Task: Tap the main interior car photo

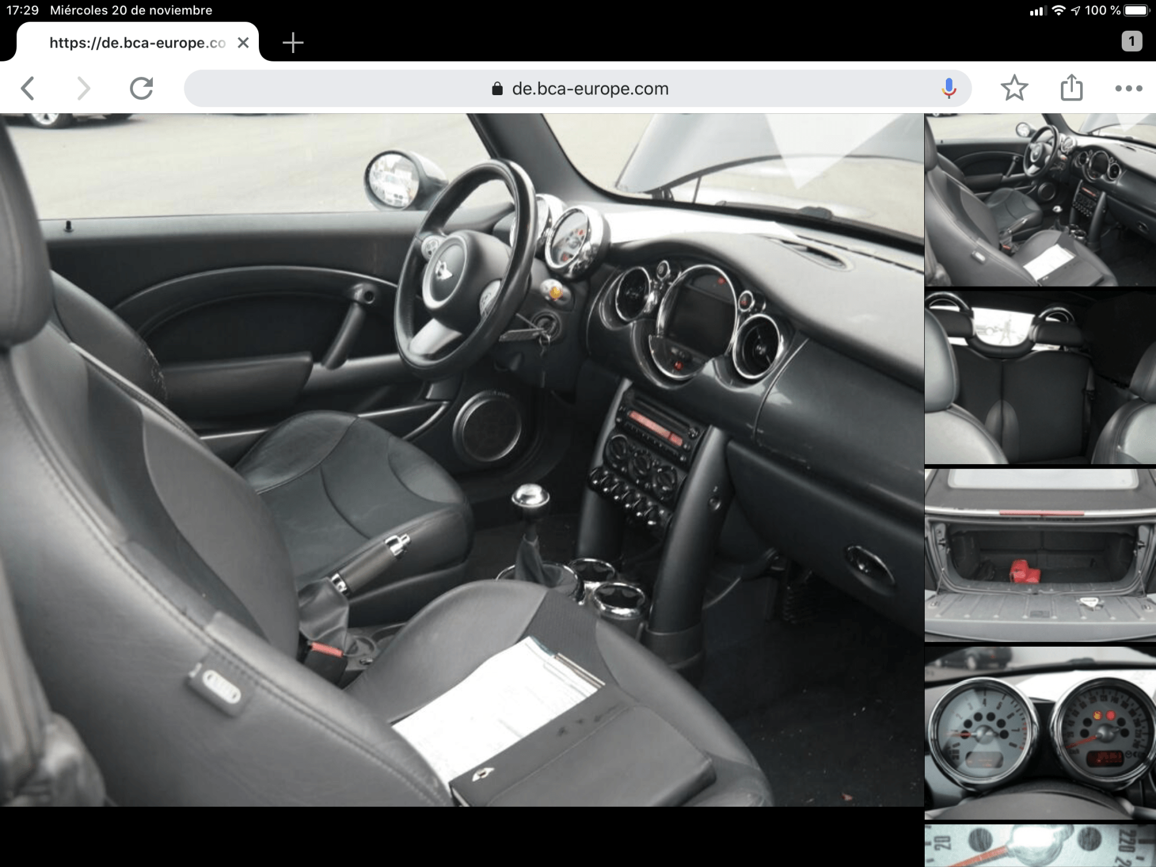Action: coord(462,459)
